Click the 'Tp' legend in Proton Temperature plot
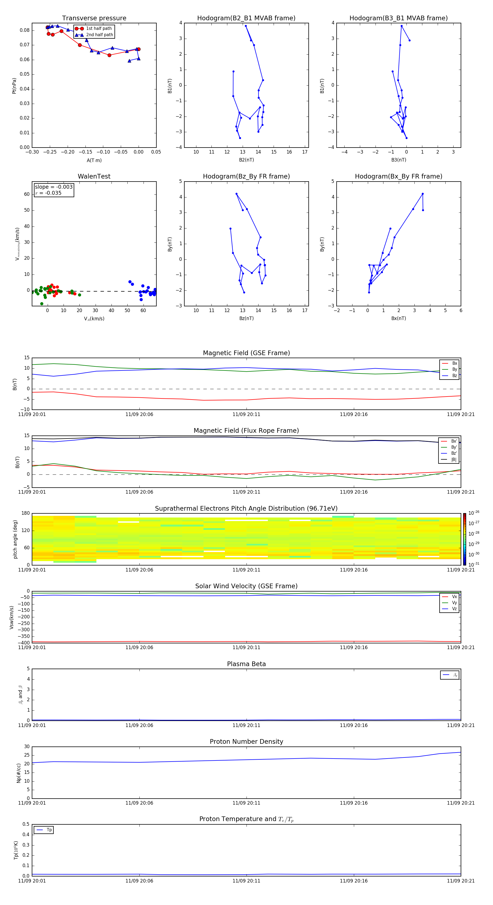The height and width of the screenshot is (905, 493). click(x=44, y=830)
